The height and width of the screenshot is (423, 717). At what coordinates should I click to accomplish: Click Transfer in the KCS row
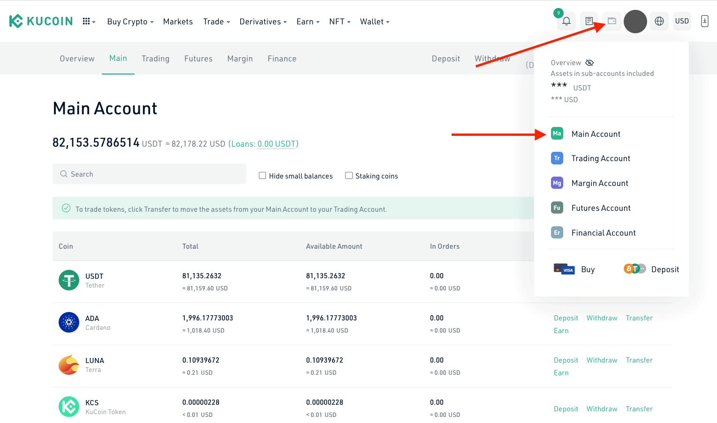pyautogui.click(x=639, y=409)
